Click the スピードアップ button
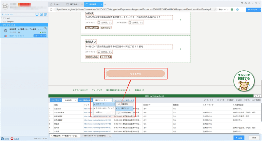262x141 pixels. coord(40,36)
